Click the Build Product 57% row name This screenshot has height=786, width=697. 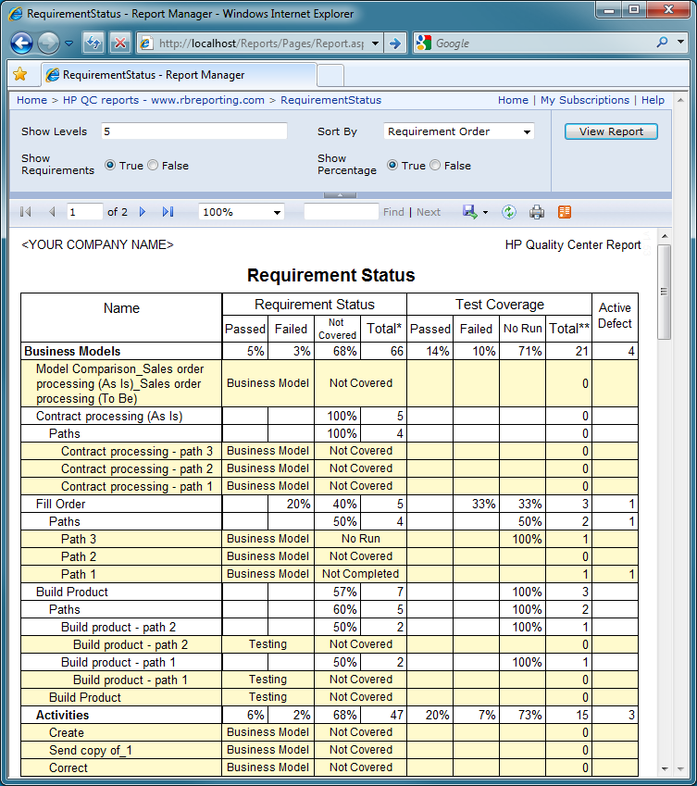click(x=71, y=592)
